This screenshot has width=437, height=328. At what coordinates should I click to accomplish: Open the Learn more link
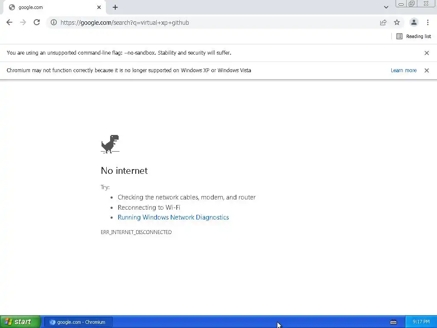[404, 70]
